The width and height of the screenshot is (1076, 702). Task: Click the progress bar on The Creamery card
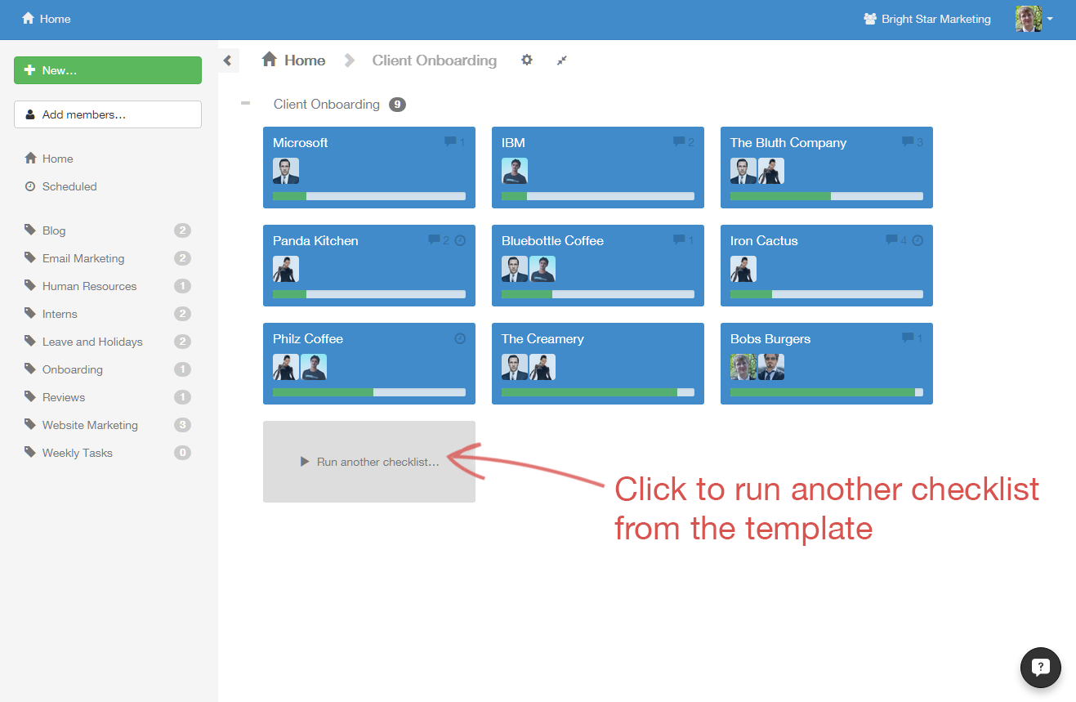[x=597, y=392]
